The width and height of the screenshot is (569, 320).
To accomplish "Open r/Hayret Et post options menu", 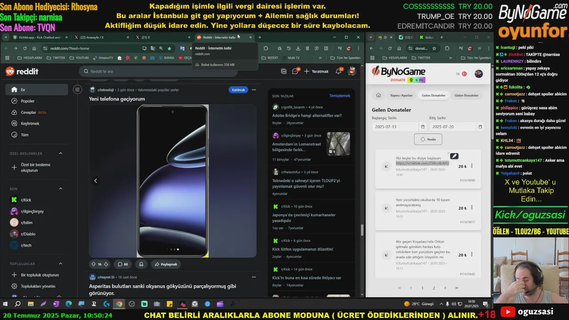I will tap(254, 277).
